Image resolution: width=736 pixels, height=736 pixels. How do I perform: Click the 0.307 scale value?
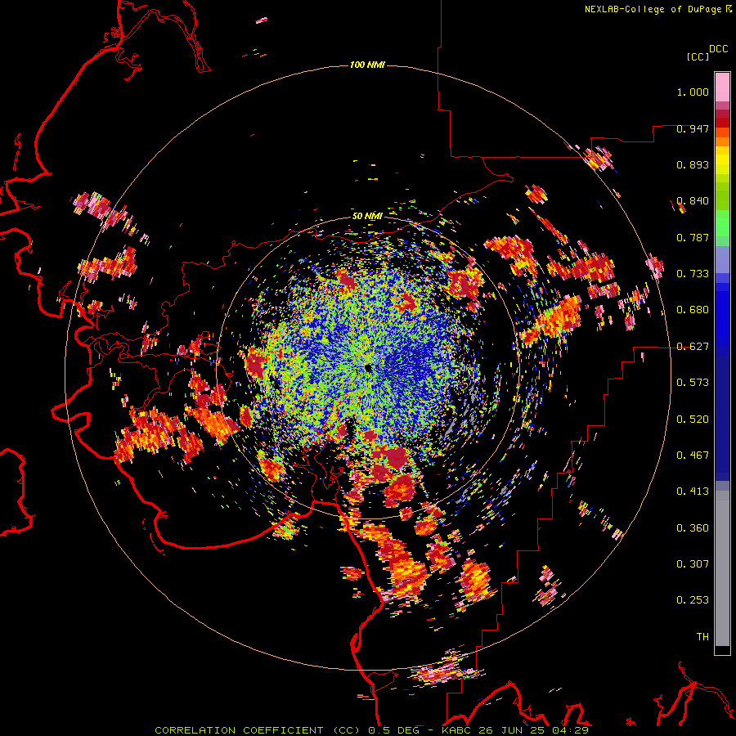coord(693,564)
